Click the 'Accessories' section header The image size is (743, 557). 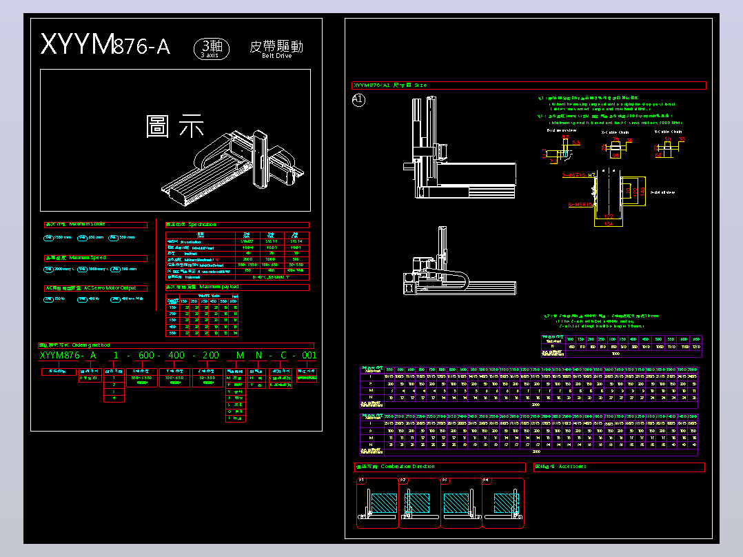coord(620,467)
